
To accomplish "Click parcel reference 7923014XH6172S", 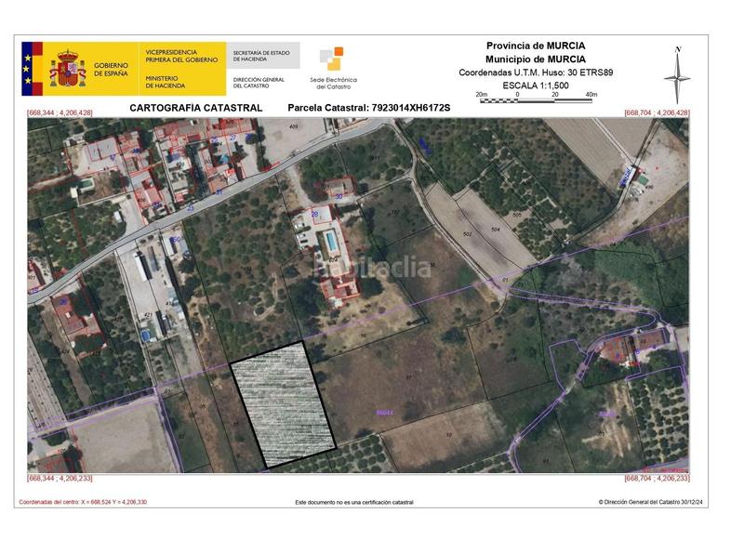I will 369,108.
